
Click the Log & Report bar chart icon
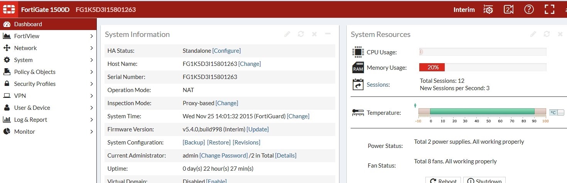(x=7, y=119)
